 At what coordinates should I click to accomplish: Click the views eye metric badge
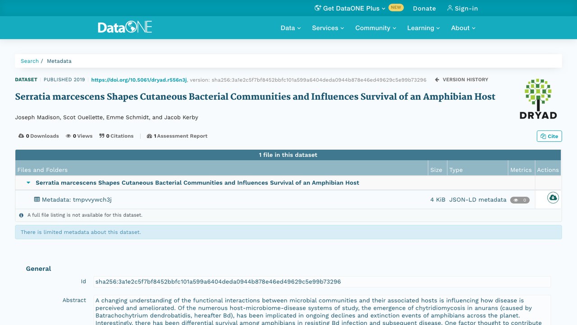520,200
